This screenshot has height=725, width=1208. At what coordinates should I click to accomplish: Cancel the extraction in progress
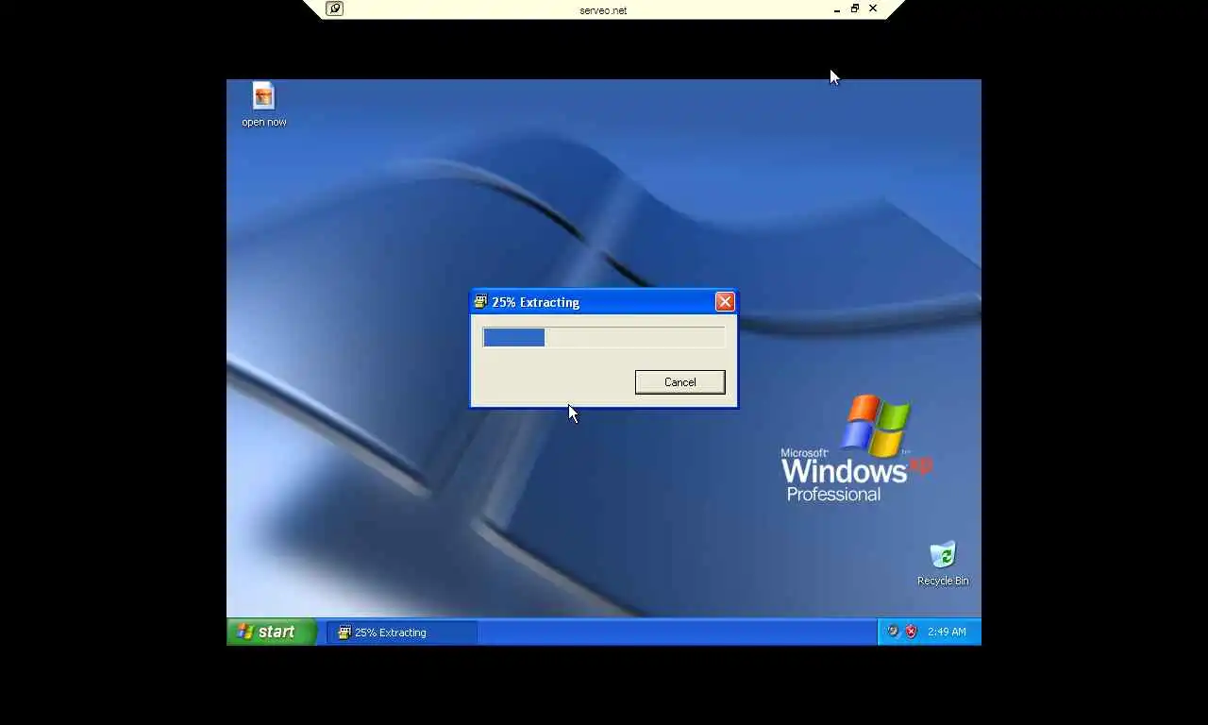[x=679, y=382]
